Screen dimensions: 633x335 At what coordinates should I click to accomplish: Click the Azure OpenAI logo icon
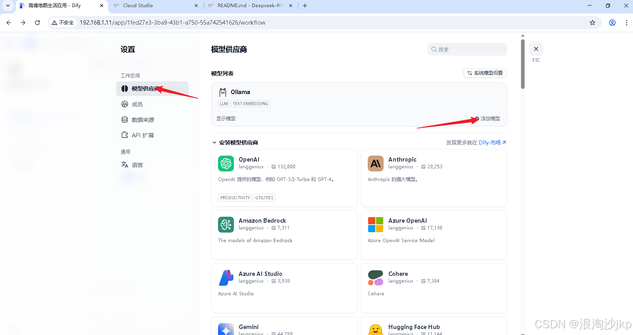pyautogui.click(x=376, y=225)
